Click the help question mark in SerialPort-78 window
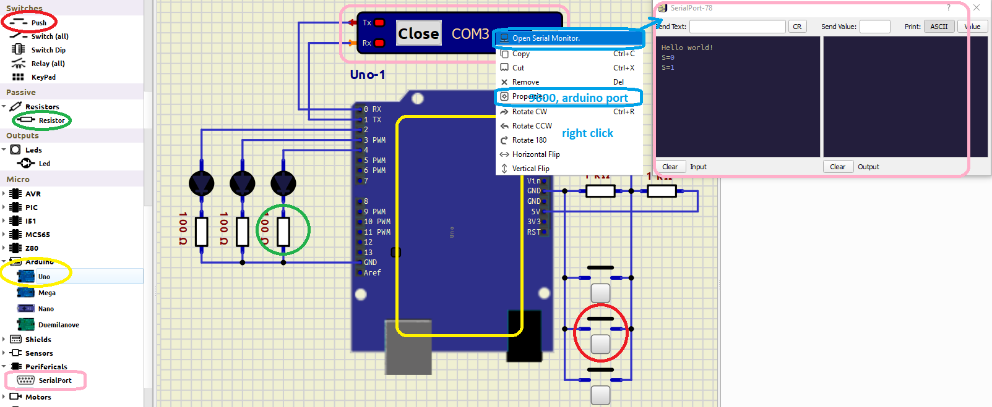 click(x=949, y=8)
